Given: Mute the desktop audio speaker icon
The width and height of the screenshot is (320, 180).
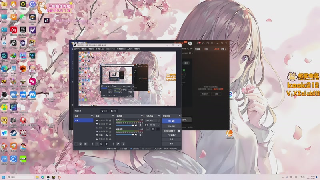Looking at the screenshot, I should (136, 135).
